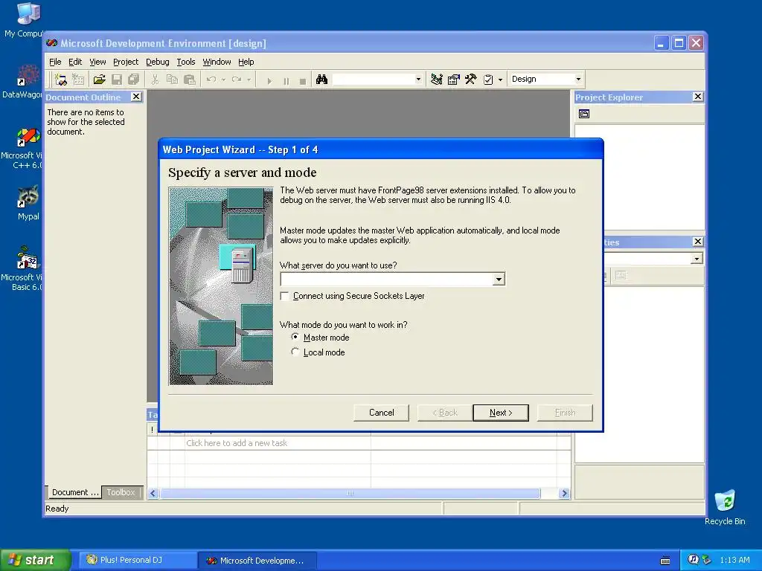Click the Add Item toolbar icon
The height and width of the screenshot is (571, 762).
tap(77, 79)
